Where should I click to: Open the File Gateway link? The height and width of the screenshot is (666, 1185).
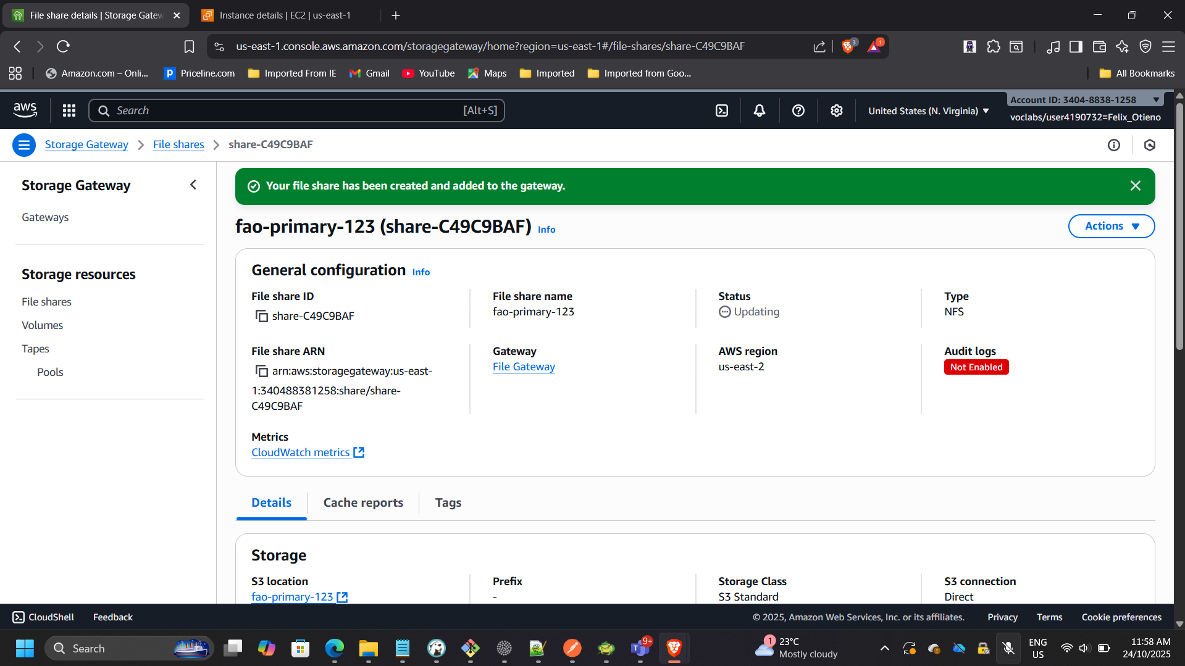[523, 366]
